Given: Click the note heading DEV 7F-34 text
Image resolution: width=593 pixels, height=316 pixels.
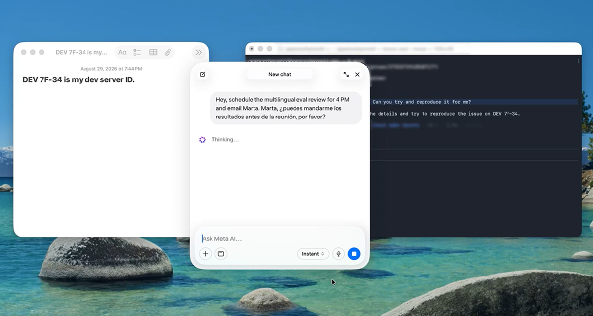Looking at the screenshot, I should tap(79, 79).
